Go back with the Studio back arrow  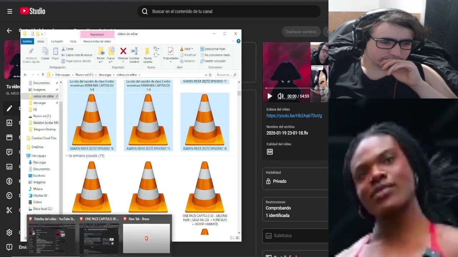click(9, 31)
